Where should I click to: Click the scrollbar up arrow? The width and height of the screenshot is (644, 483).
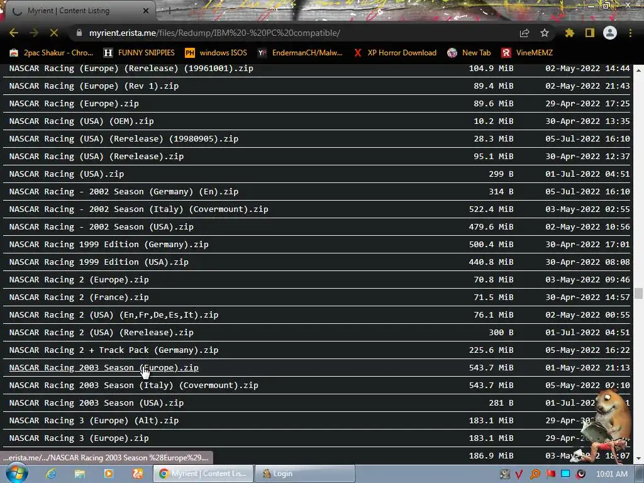click(x=638, y=70)
